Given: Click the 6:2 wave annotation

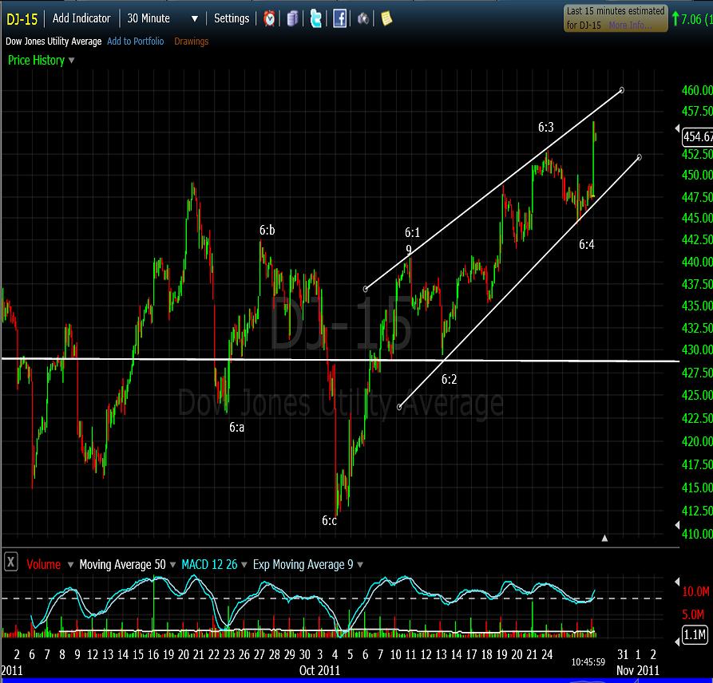Looking at the screenshot, I should point(450,380).
